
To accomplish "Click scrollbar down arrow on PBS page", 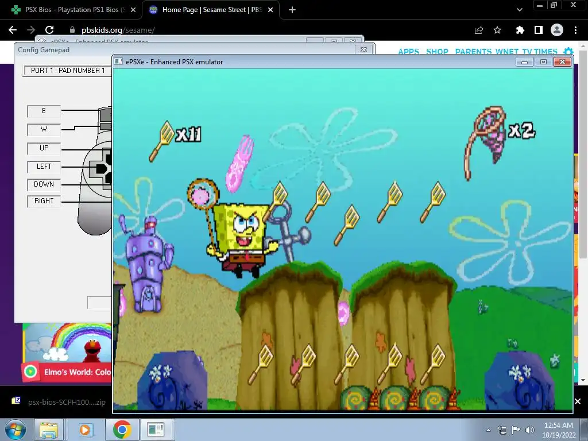I will point(583,380).
